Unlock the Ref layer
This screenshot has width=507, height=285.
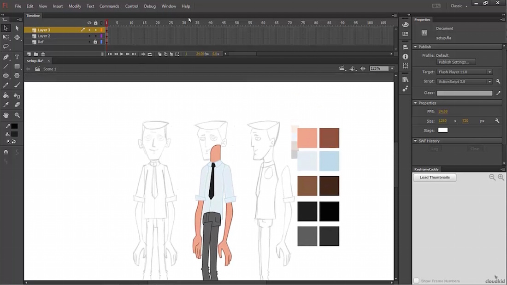coord(95,42)
